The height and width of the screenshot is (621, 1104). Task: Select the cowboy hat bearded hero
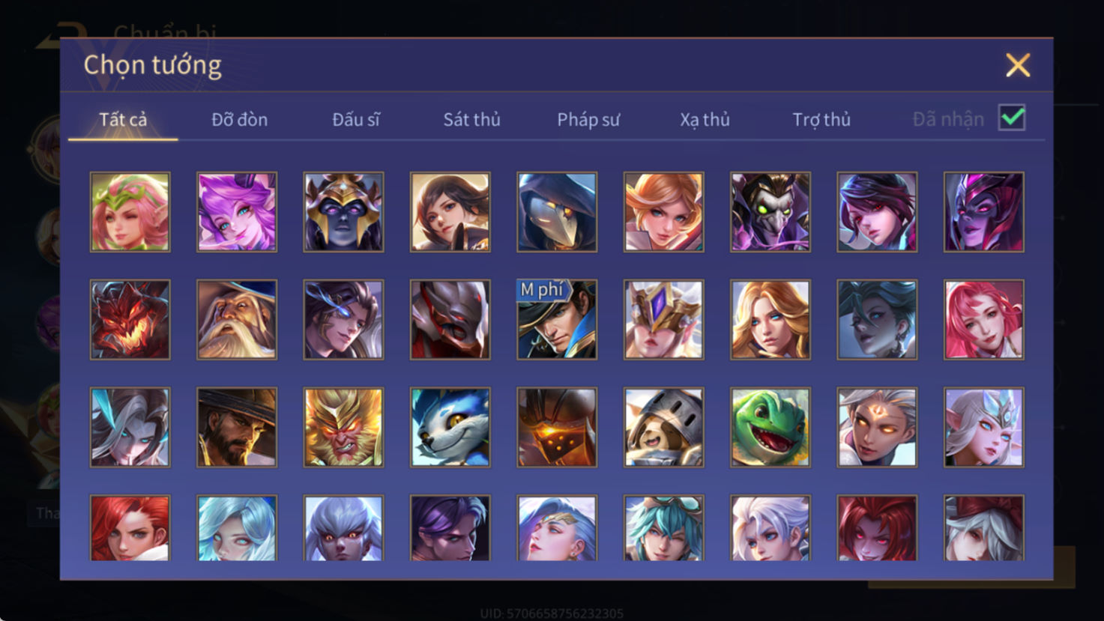point(237,428)
